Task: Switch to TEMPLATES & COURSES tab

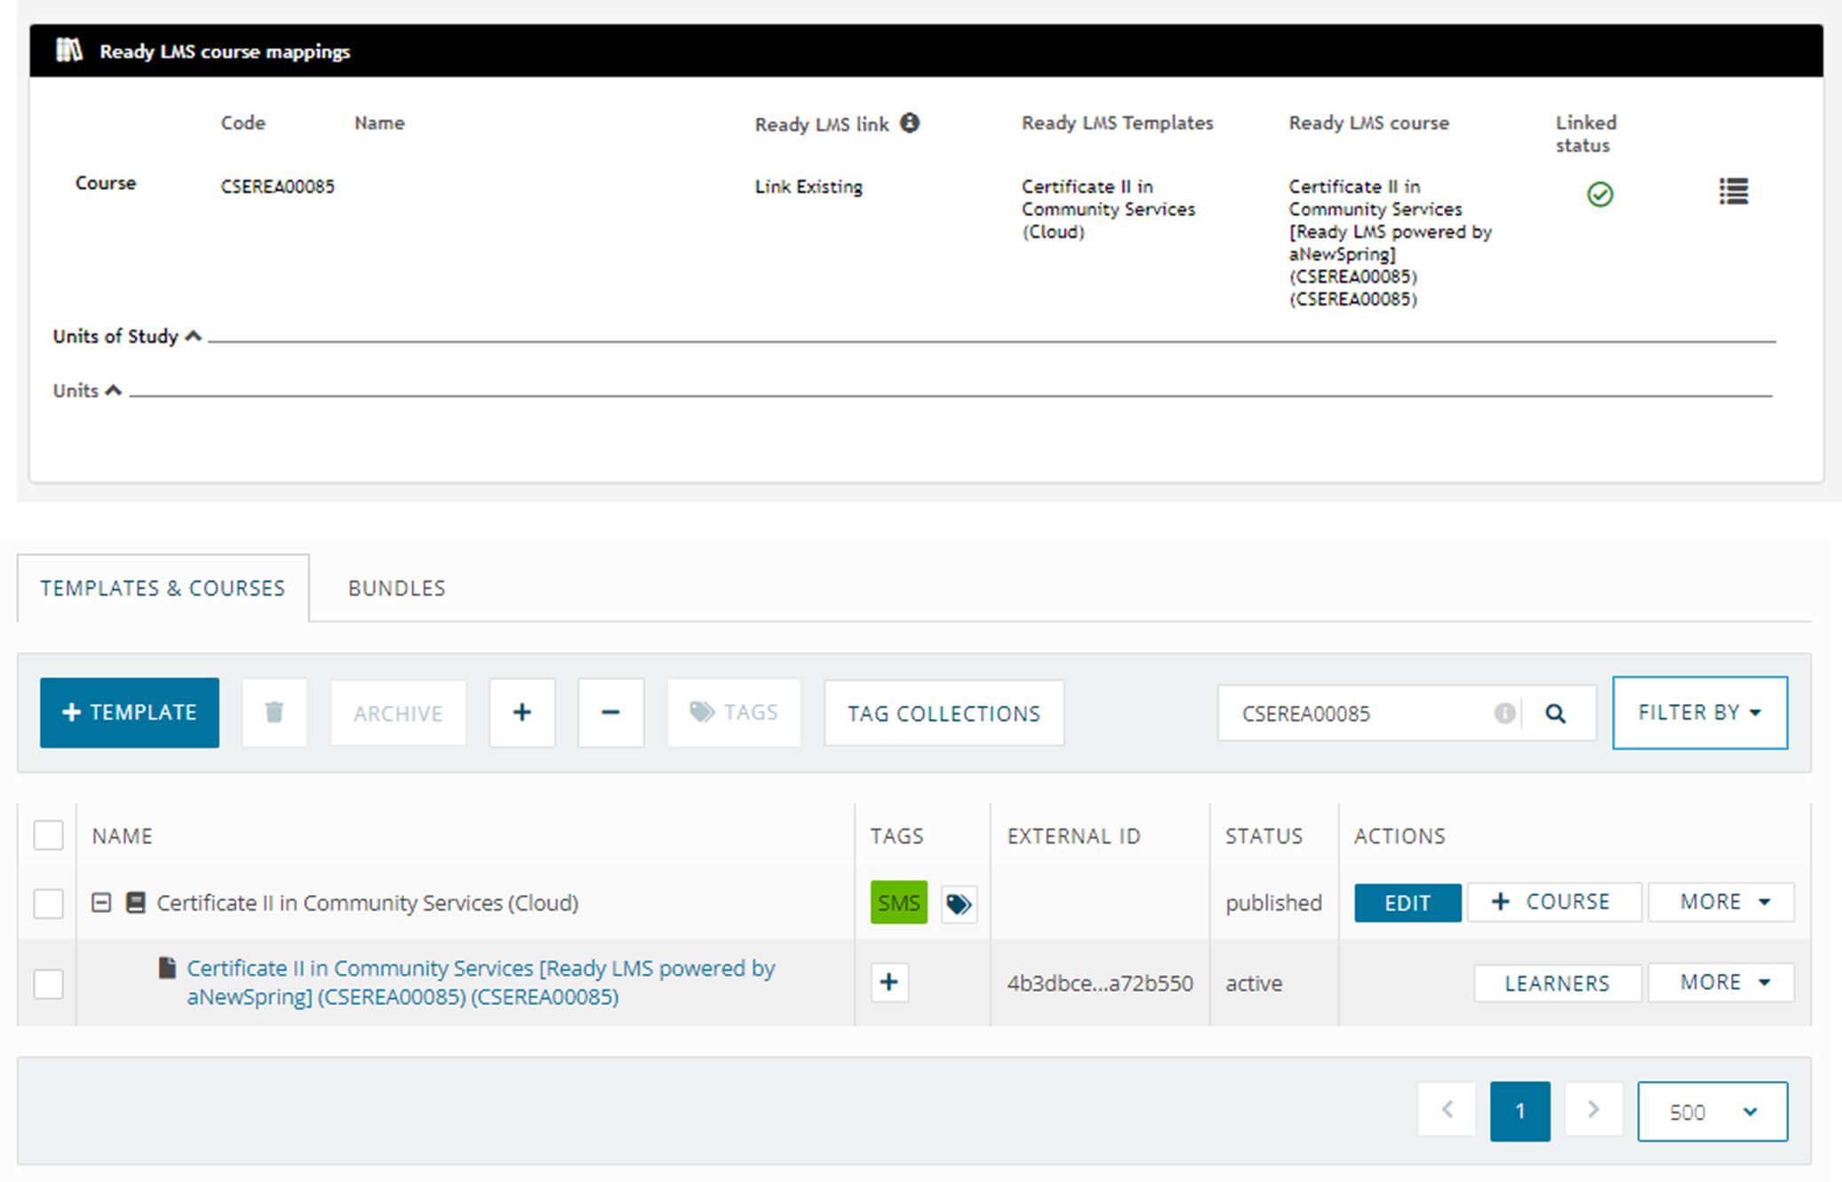Action: pos(163,588)
